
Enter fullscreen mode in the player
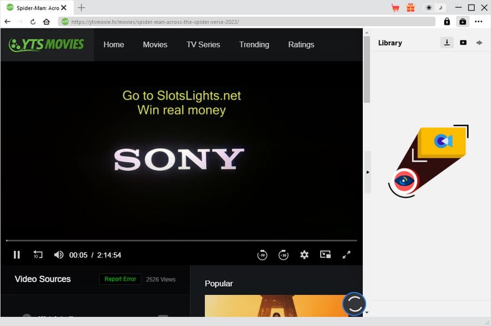pos(346,255)
